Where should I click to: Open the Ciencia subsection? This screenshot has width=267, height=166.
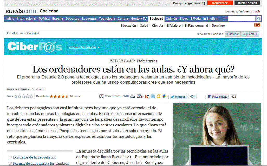point(157,26)
